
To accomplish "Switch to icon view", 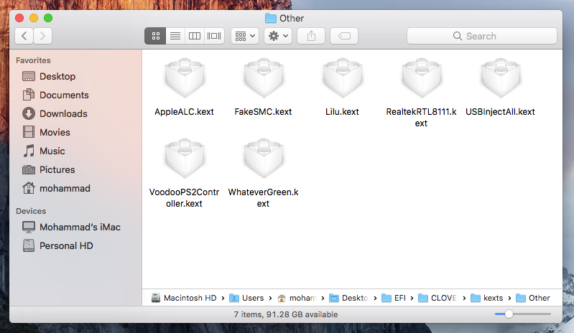I will (x=155, y=36).
